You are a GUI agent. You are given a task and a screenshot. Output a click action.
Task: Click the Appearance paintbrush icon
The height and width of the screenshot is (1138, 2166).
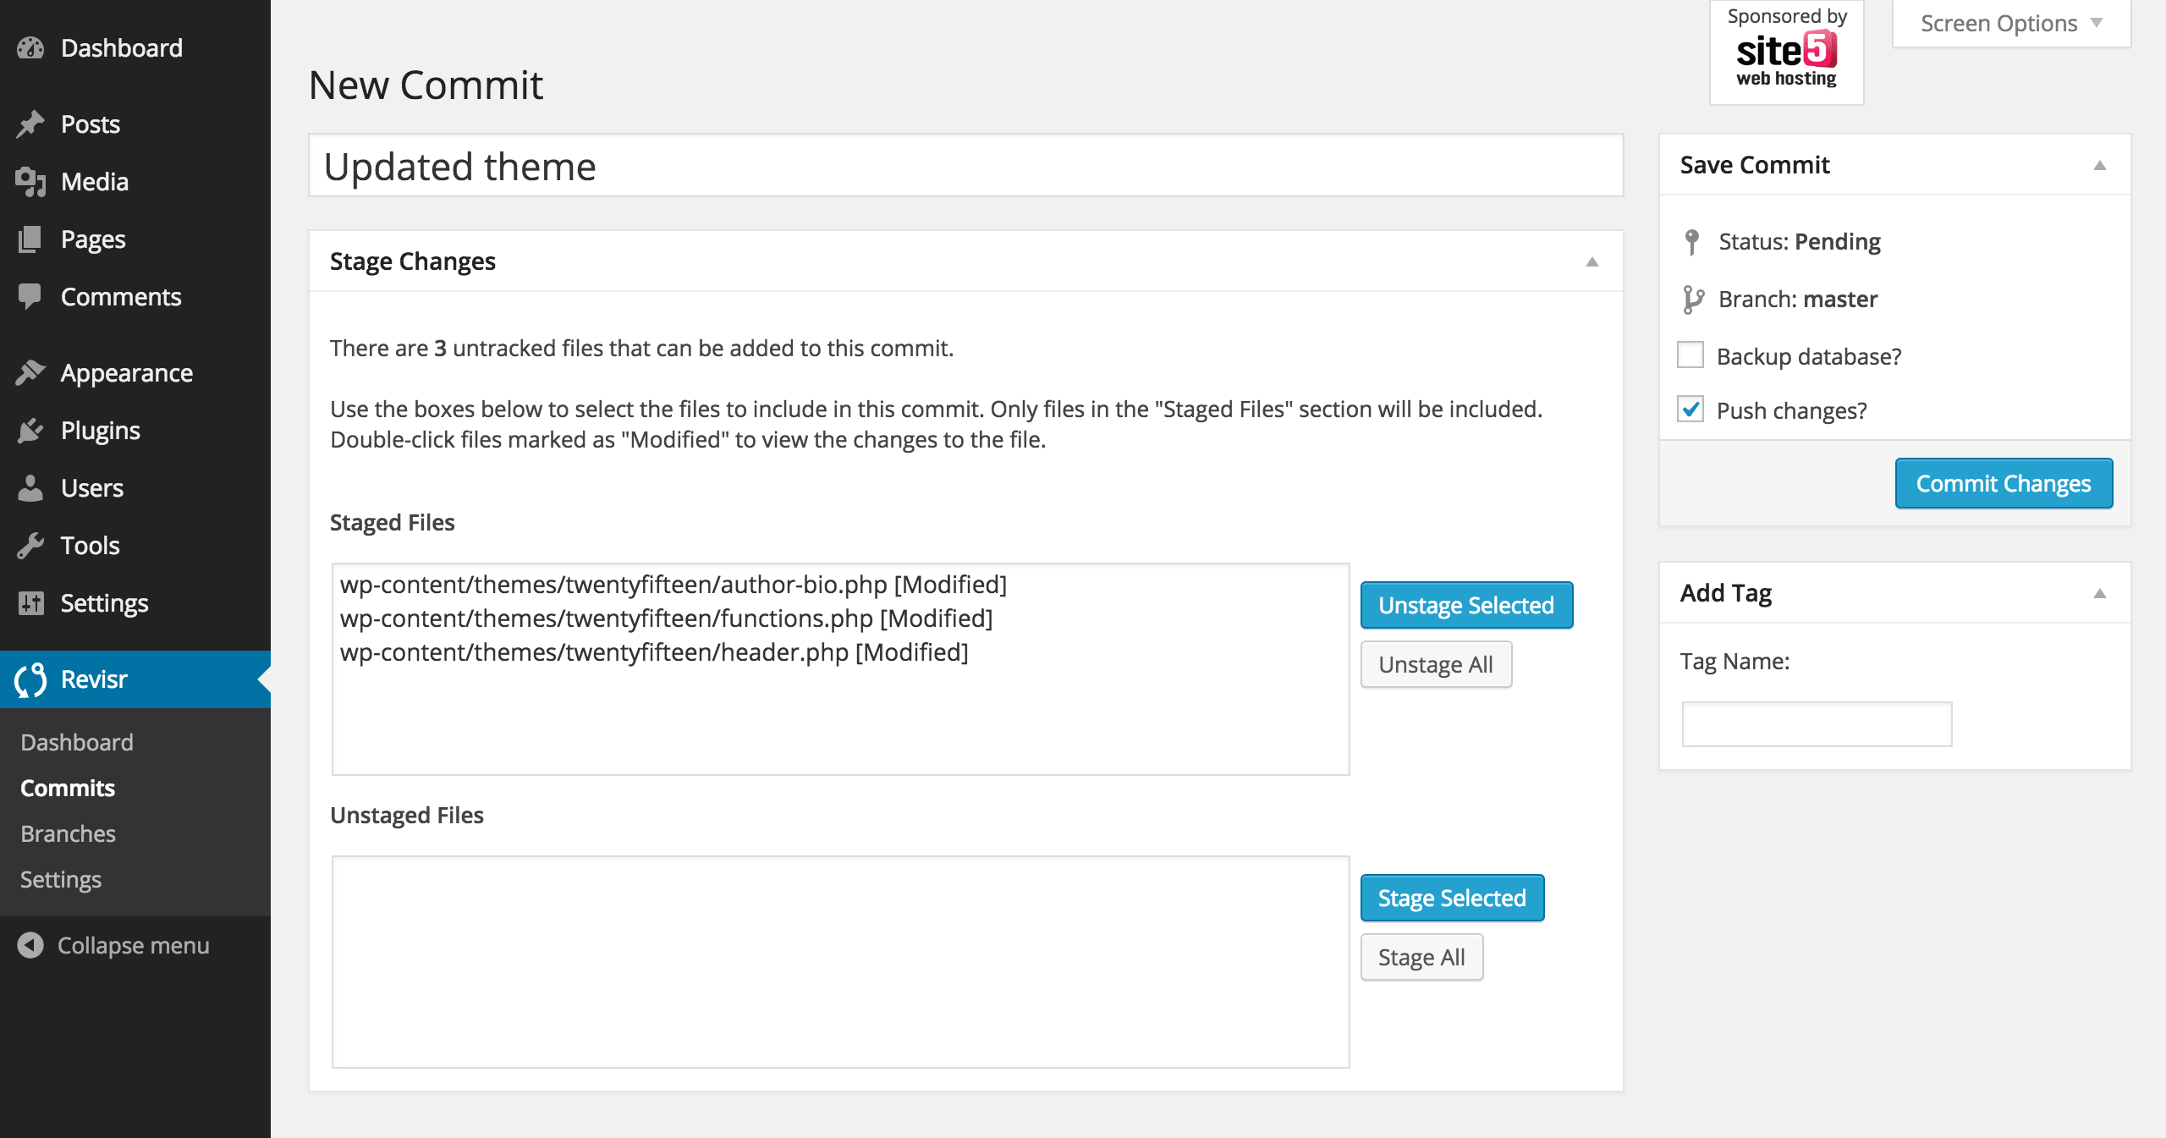(30, 373)
